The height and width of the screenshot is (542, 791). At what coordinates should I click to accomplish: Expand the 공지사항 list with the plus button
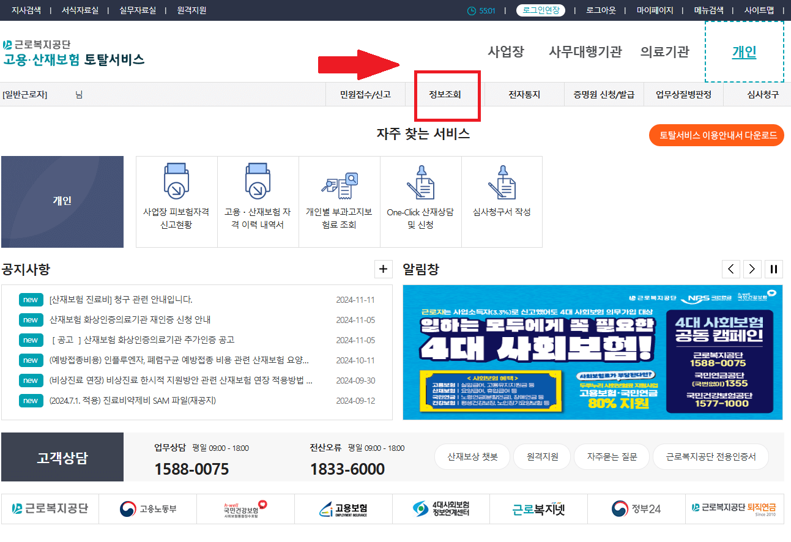pos(384,269)
